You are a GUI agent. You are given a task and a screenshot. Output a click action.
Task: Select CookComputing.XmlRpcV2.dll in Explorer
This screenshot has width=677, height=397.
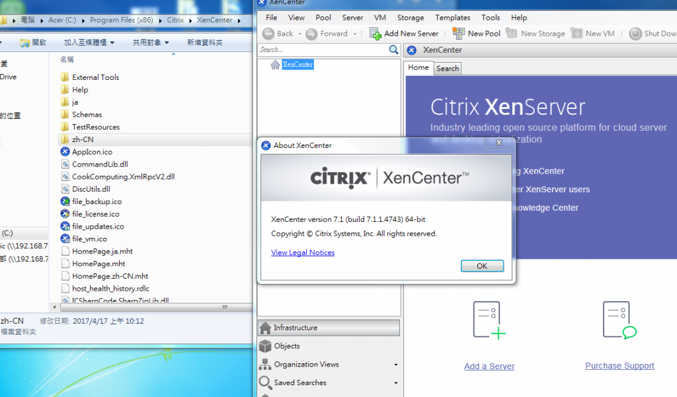click(x=123, y=177)
